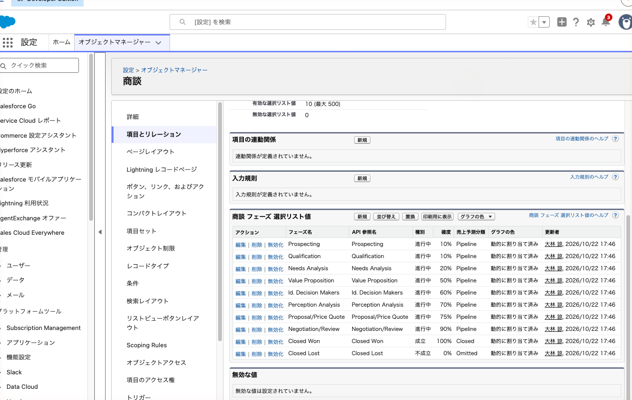The image size is (632, 400).
Task: Click the 並び替え button
Action: coord(386,217)
